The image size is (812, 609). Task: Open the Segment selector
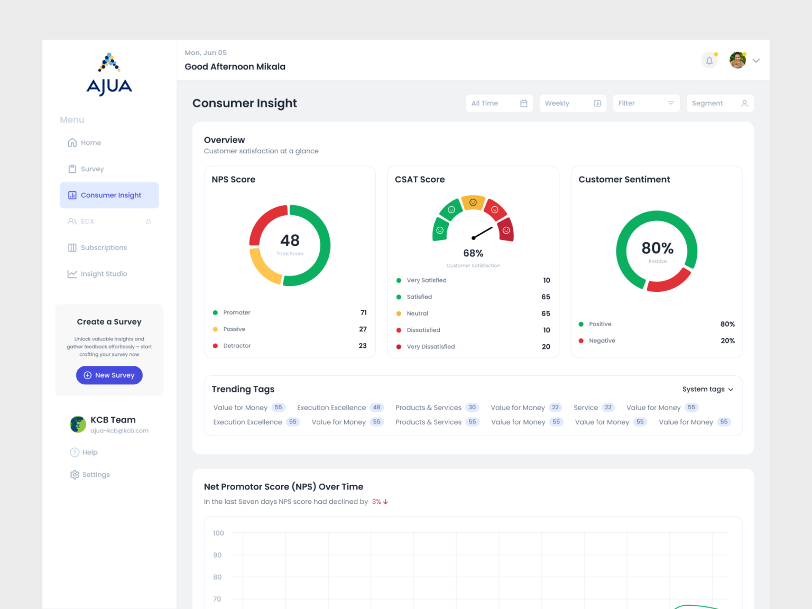pyautogui.click(x=719, y=104)
